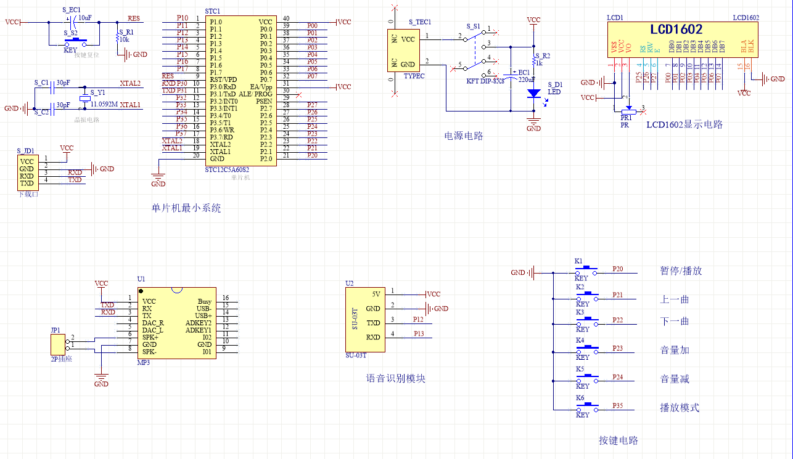The width and height of the screenshot is (793, 459).
Task: Select the '下一曲' key description
Action: coord(675,322)
